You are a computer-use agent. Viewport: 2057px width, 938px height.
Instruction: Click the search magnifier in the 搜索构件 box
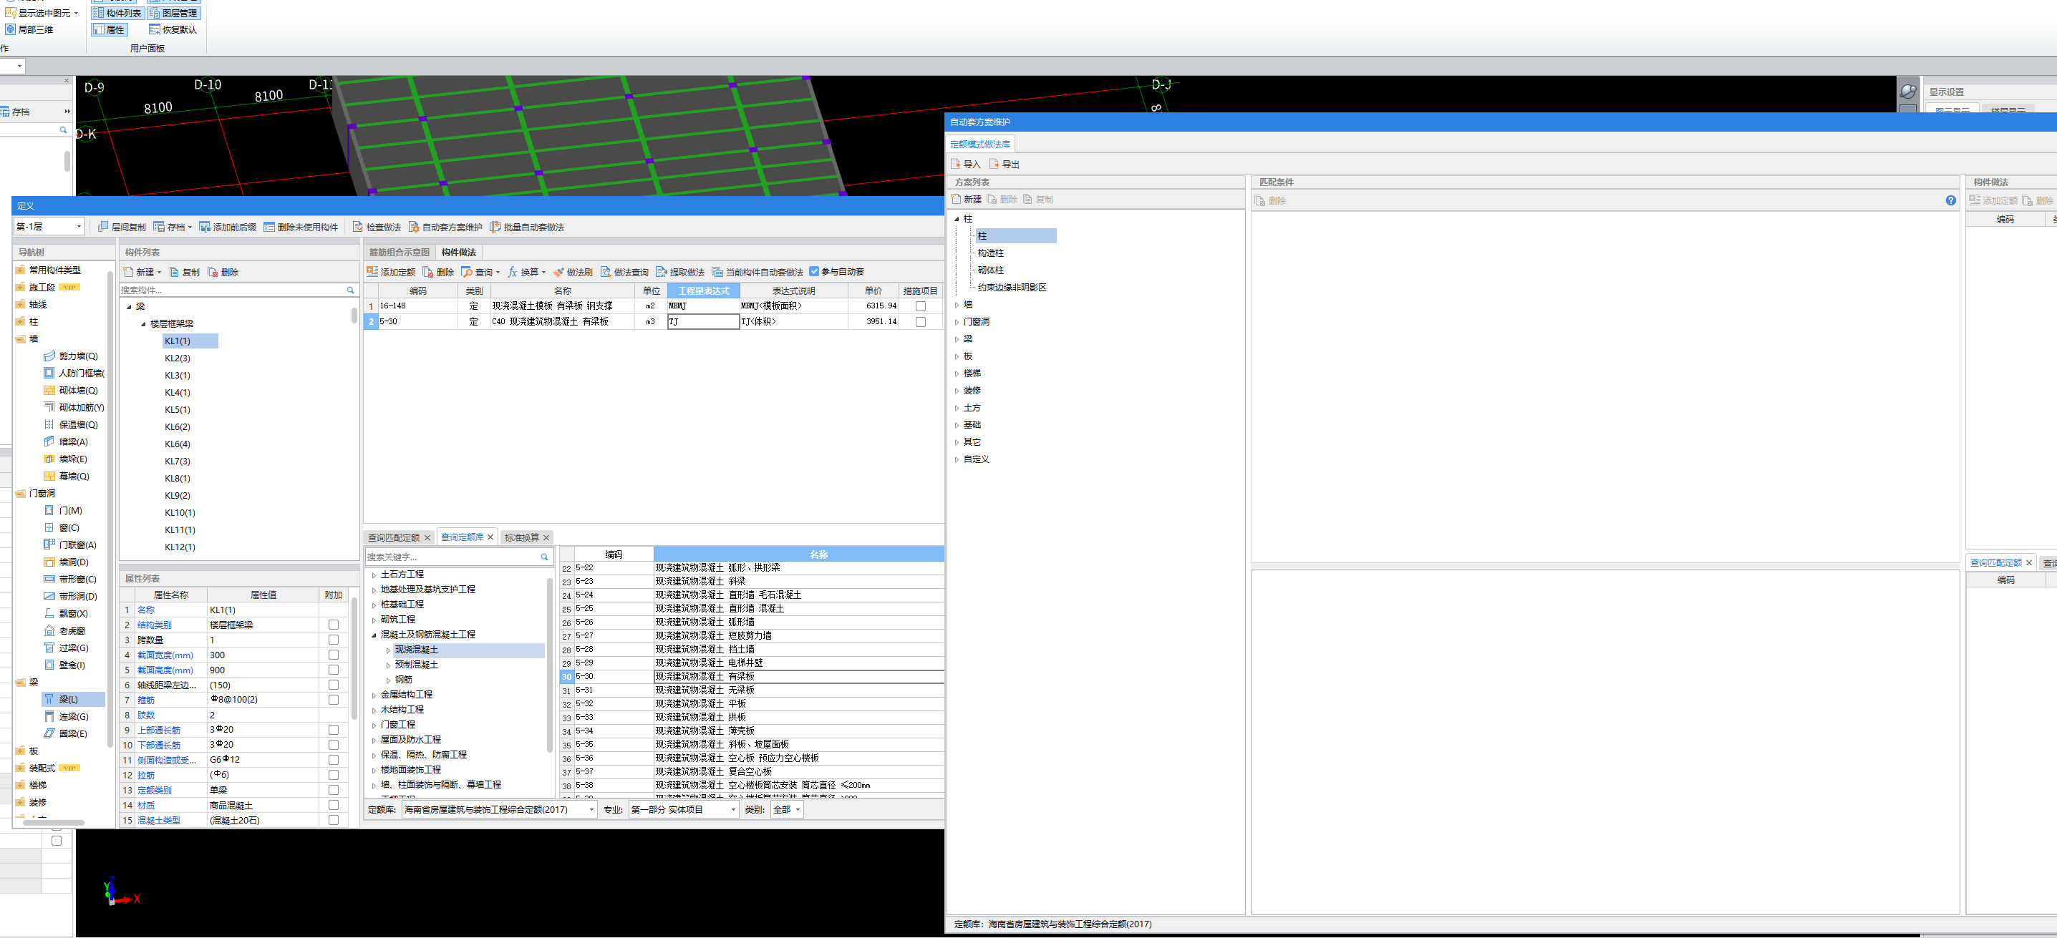[349, 290]
